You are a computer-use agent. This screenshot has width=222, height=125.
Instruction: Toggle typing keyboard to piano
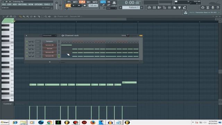point(103,2)
